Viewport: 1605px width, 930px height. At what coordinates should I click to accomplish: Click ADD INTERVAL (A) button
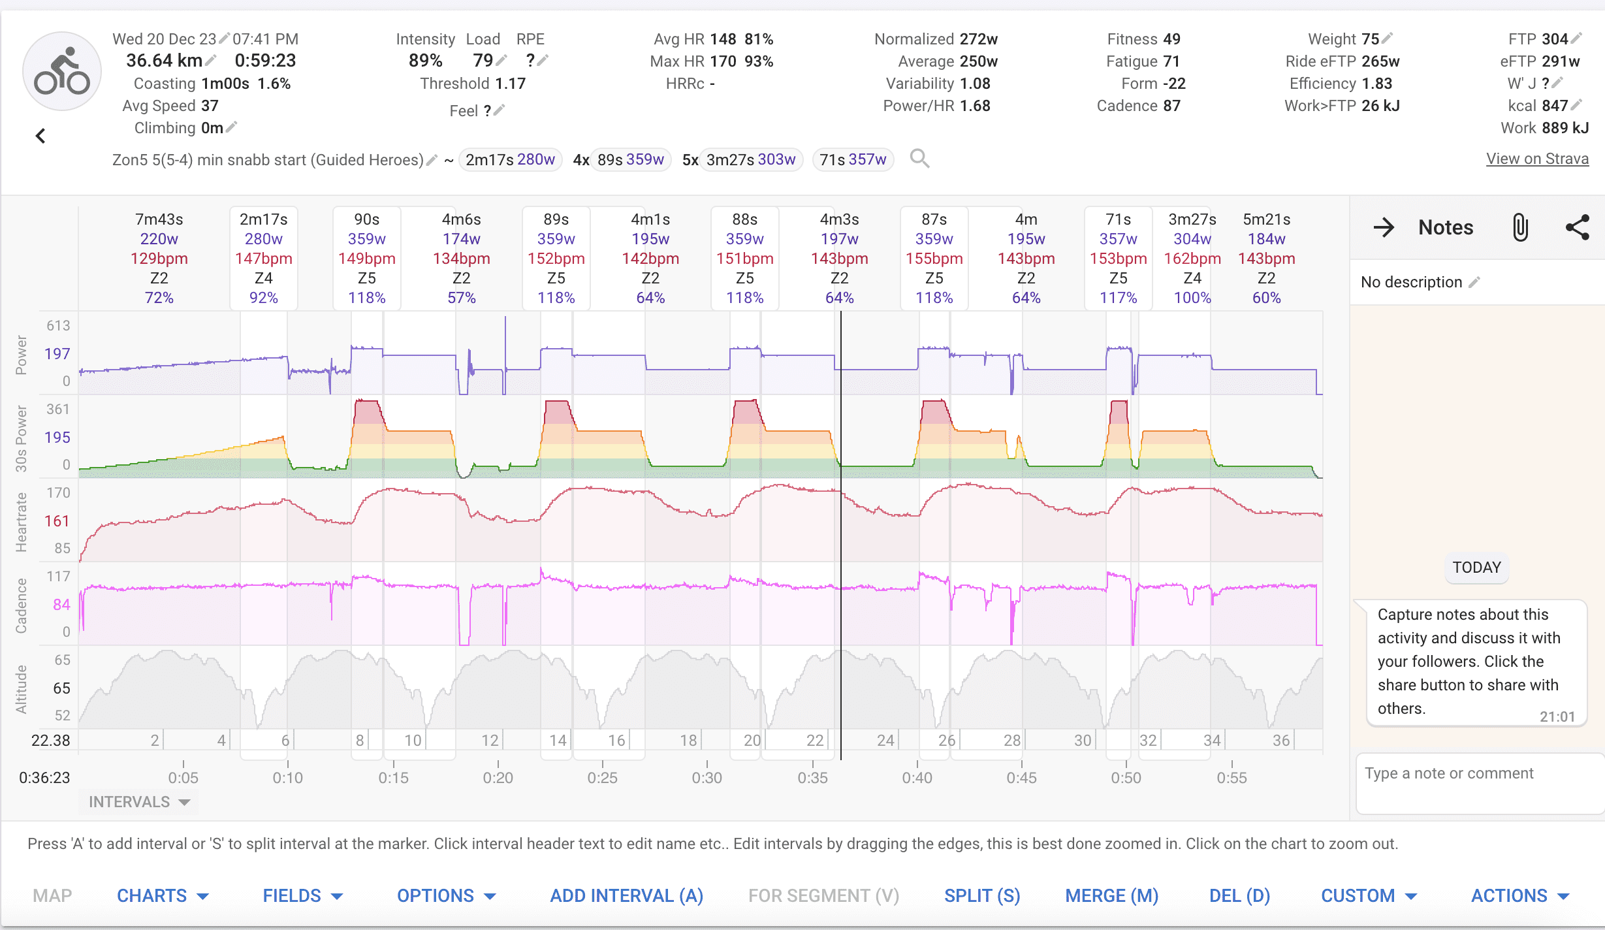point(626,895)
